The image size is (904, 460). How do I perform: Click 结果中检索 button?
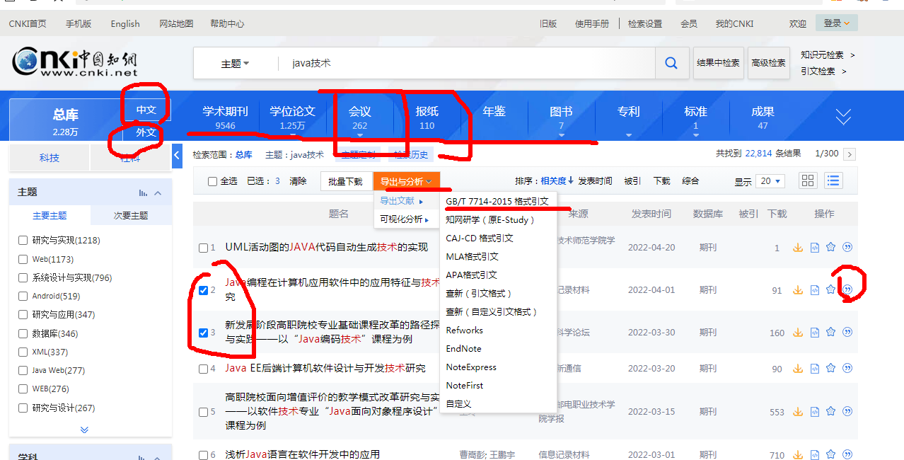[x=718, y=63]
